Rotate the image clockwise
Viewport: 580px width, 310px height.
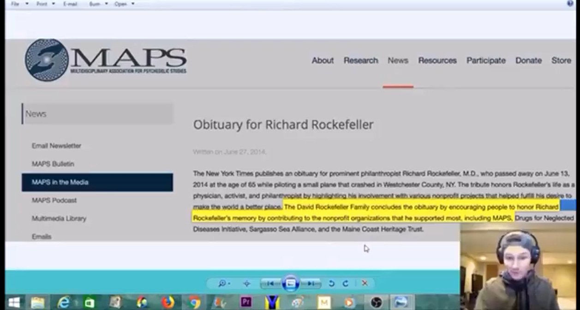point(346,283)
